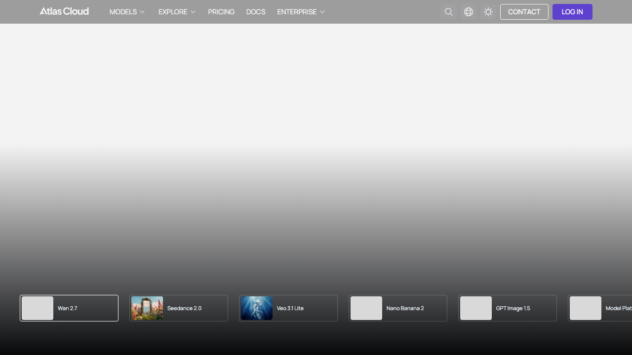632x355 pixels.
Task: Click the globe language icon
Action: coord(469,12)
